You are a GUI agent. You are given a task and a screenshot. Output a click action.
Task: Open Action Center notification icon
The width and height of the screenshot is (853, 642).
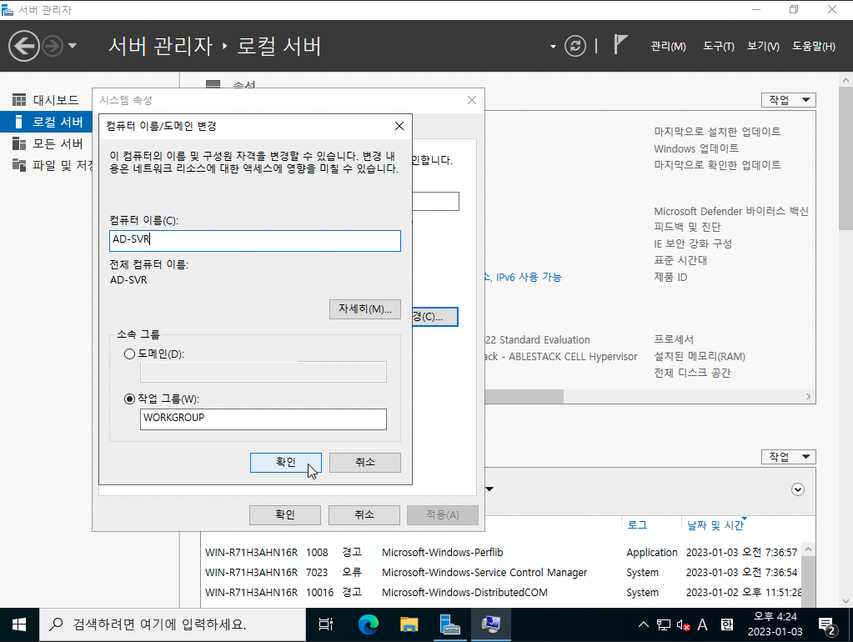click(828, 625)
